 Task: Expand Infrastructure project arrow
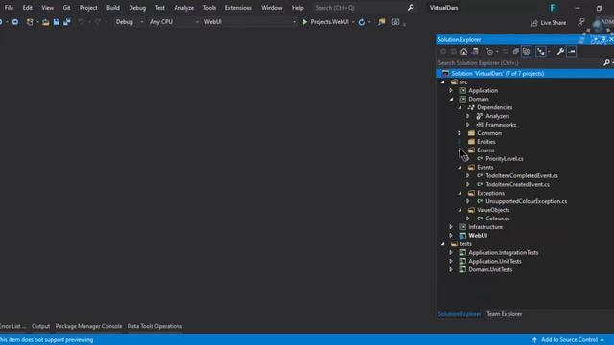451,227
